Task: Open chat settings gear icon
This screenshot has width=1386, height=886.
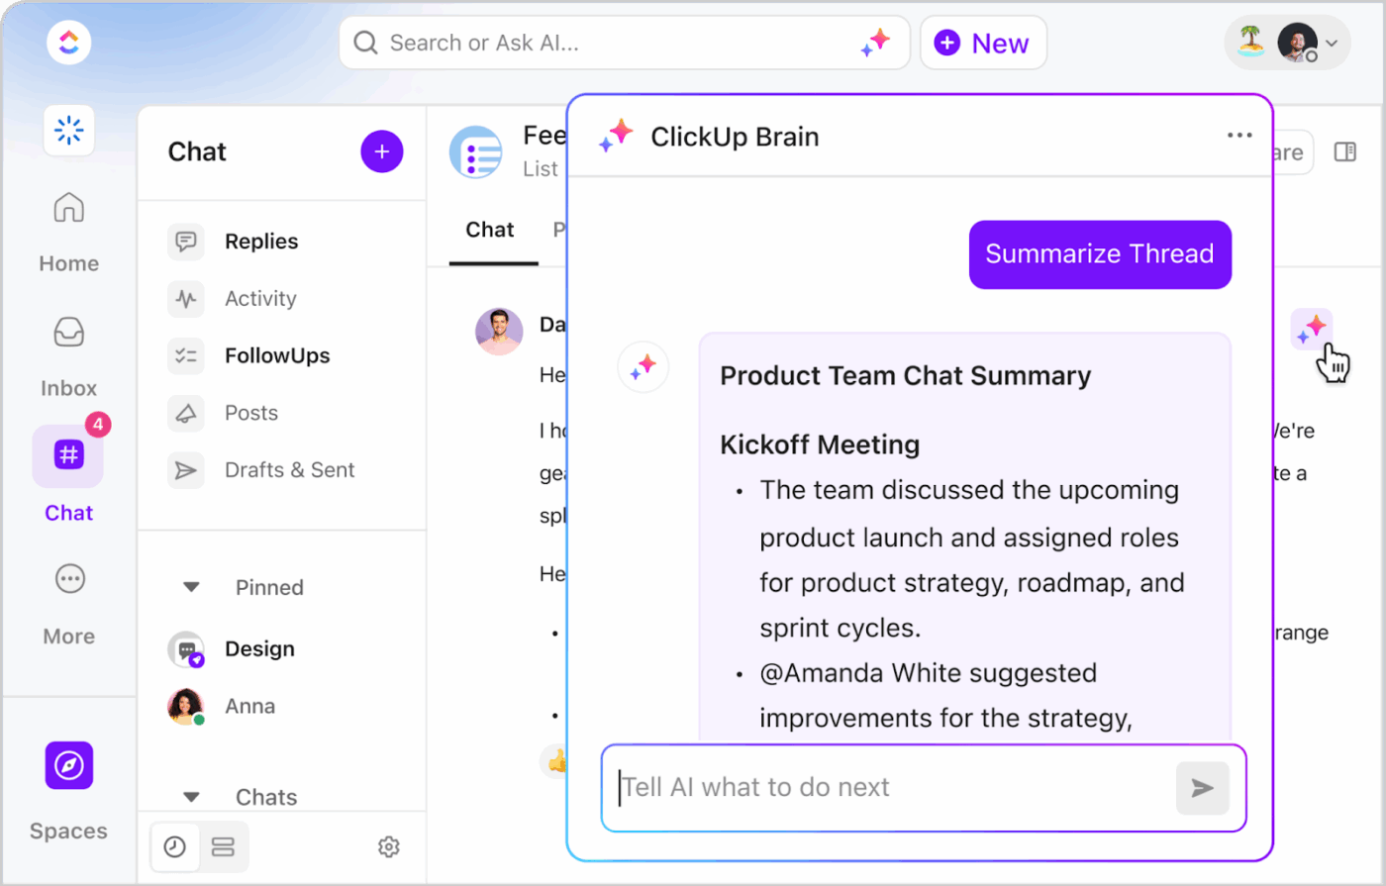Action: (x=388, y=847)
